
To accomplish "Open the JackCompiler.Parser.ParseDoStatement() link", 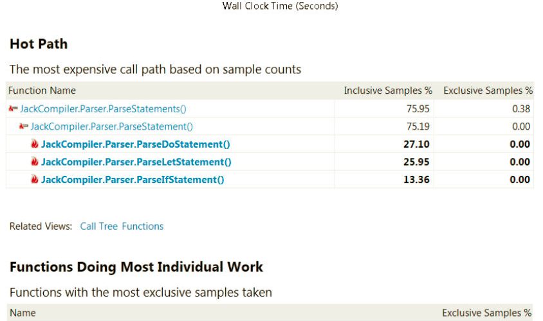I will tap(135, 144).
